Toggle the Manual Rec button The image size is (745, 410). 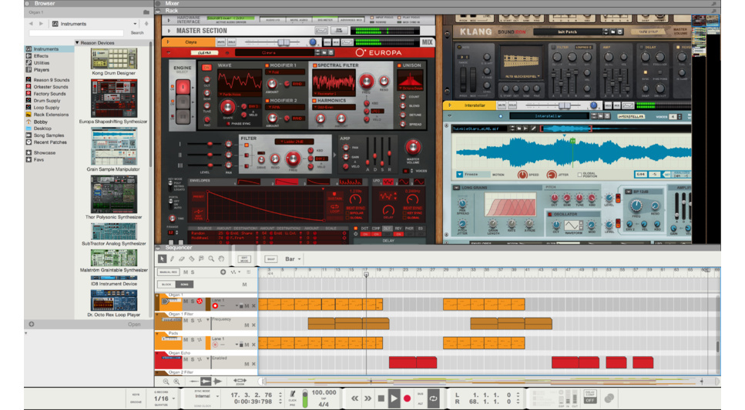[168, 272]
